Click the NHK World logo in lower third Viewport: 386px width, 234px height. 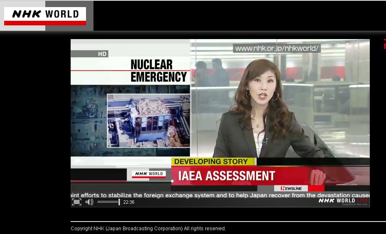(149, 174)
